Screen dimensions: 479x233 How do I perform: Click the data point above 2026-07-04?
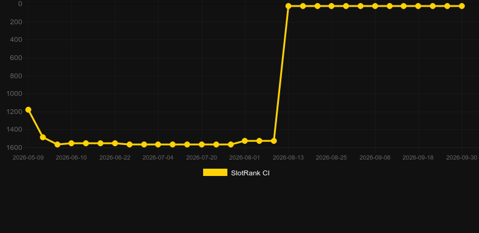(158, 144)
